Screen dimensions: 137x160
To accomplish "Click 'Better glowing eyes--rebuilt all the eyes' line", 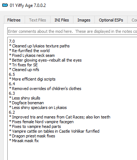I will pos(45,60).
